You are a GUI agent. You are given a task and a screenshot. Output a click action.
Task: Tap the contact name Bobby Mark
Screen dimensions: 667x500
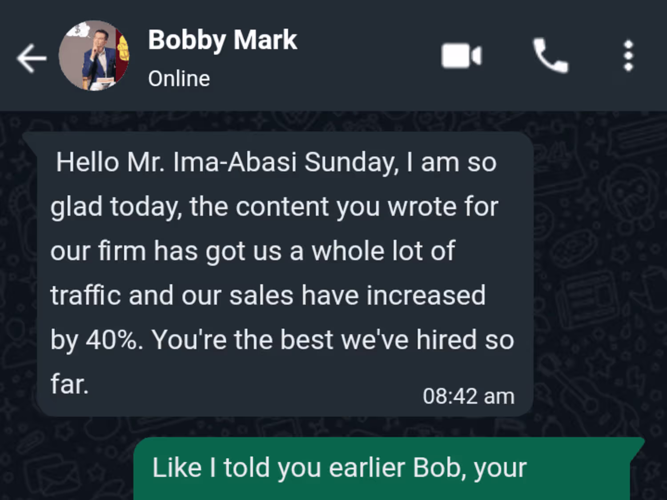pyautogui.click(x=222, y=40)
